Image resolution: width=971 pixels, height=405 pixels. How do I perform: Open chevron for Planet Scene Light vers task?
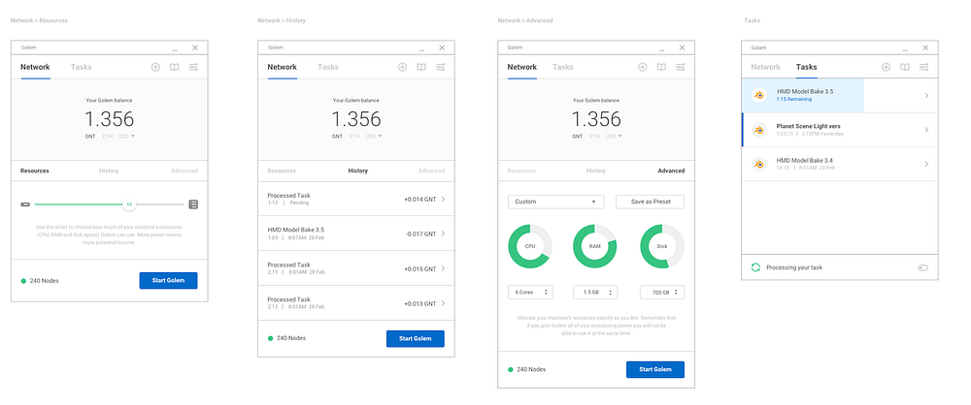(926, 130)
